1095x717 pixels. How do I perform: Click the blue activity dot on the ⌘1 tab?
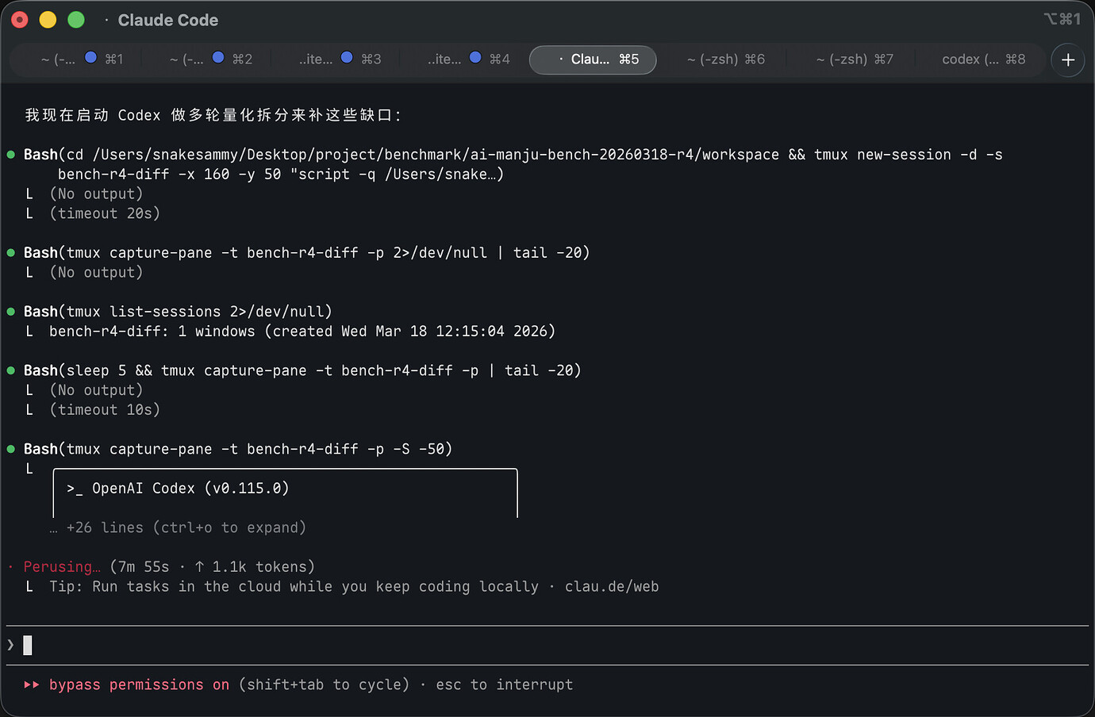[91, 58]
